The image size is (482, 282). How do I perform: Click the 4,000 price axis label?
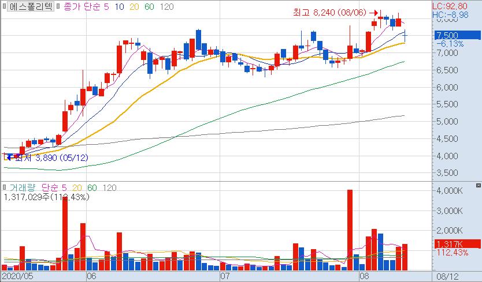(447, 156)
